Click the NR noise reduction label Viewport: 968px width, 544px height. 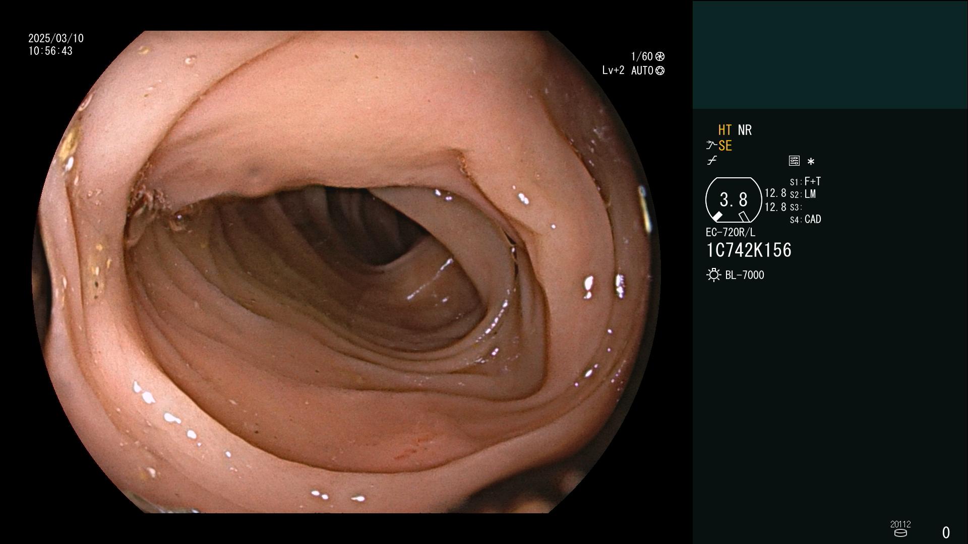745,130
